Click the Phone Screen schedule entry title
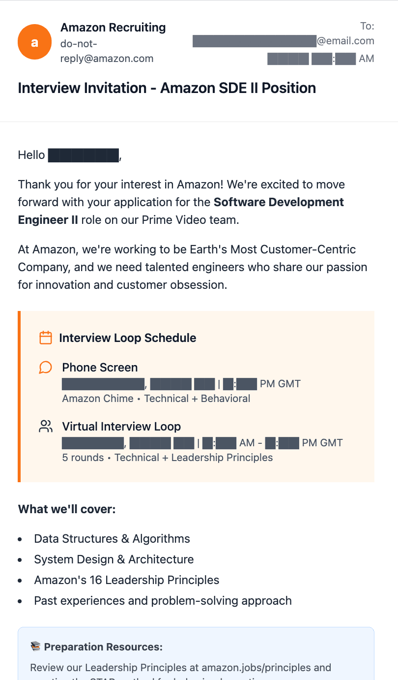Viewport: 398px width, 680px height. (x=100, y=368)
